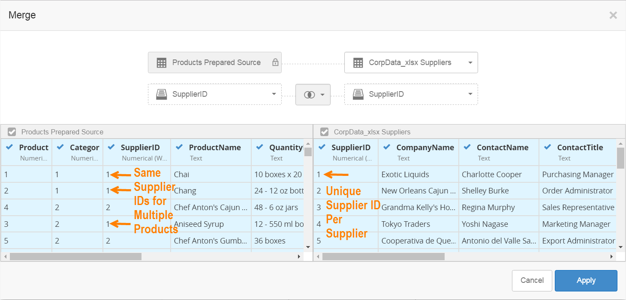The image size is (626, 300).
Task: Close the Merge dialog with X
Action: pos(613,15)
